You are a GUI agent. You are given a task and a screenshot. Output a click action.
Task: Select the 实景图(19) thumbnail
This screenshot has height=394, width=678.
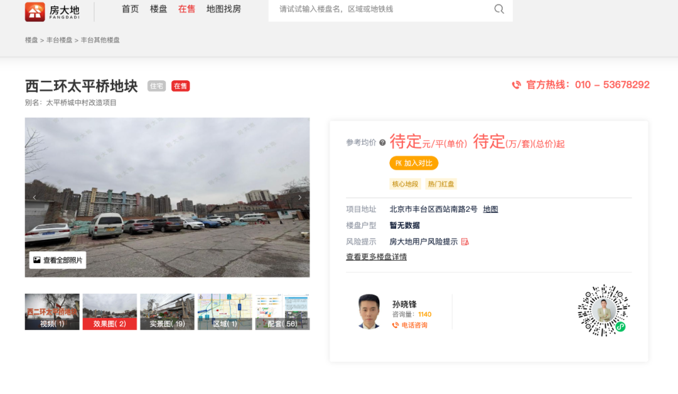coord(167,312)
